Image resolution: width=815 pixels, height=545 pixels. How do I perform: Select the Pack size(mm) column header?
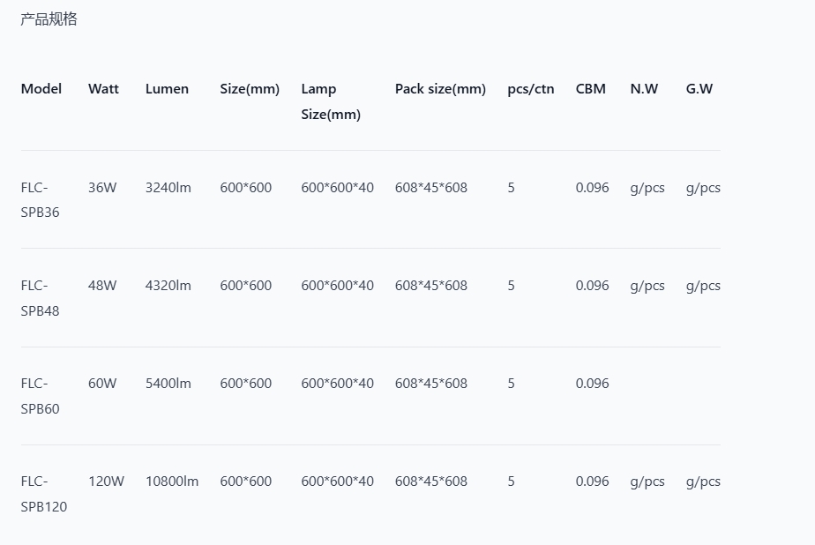(x=440, y=89)
